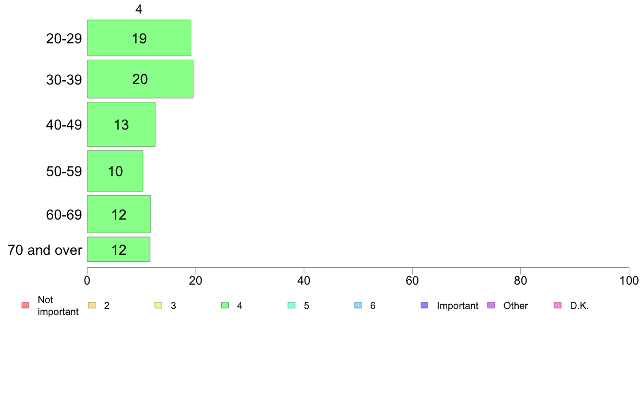Select the 60-69 bar showing 12
644x399 pixels.
[x=119, y=214]
